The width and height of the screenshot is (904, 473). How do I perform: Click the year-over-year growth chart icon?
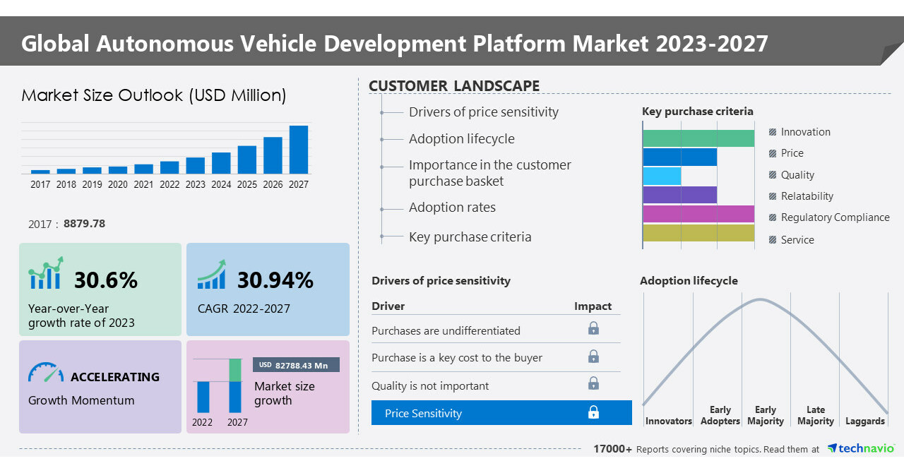tap(46, 273)
